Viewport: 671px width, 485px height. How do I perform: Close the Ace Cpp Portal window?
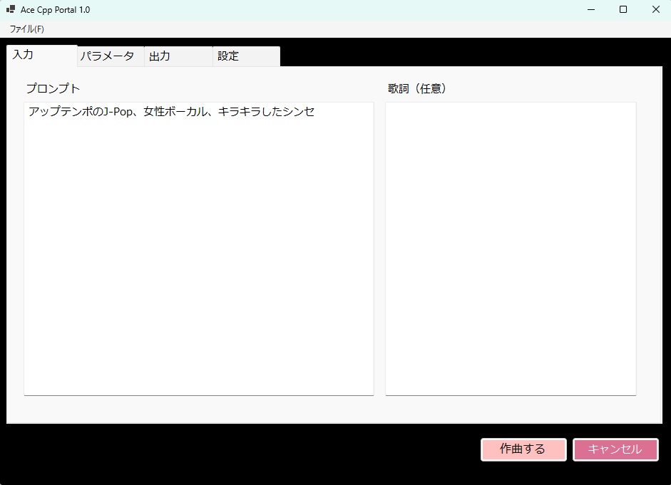coord(655,9)
